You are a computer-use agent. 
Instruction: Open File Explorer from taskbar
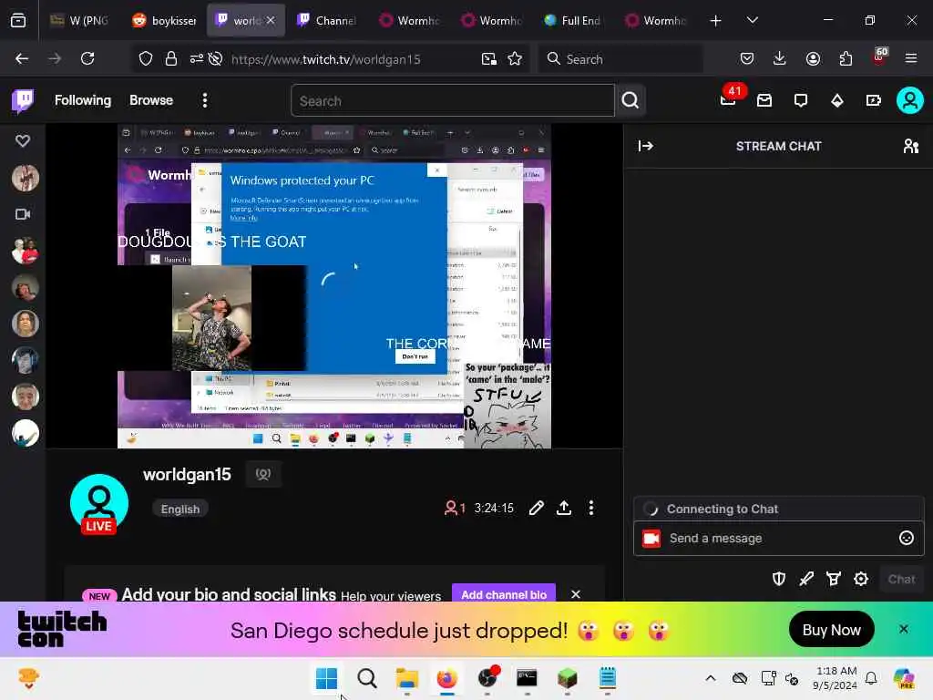click(407, 678)
